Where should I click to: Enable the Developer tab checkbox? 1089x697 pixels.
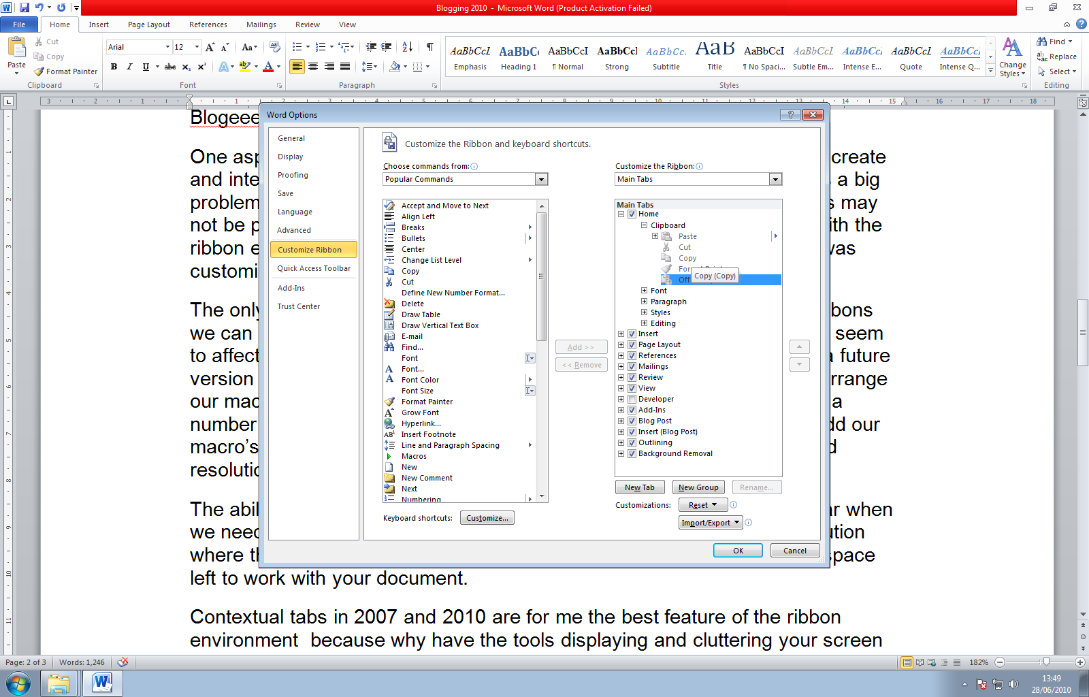pyautogui.click(x=632, y=399)
